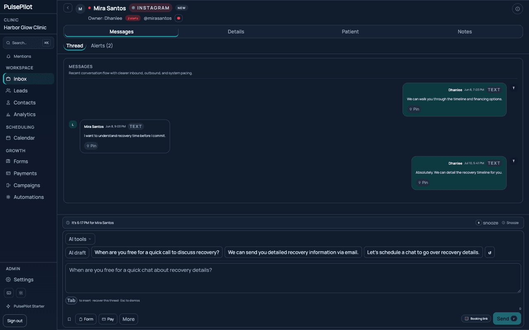Go back with the chevron arrow button

coord(68,8)
